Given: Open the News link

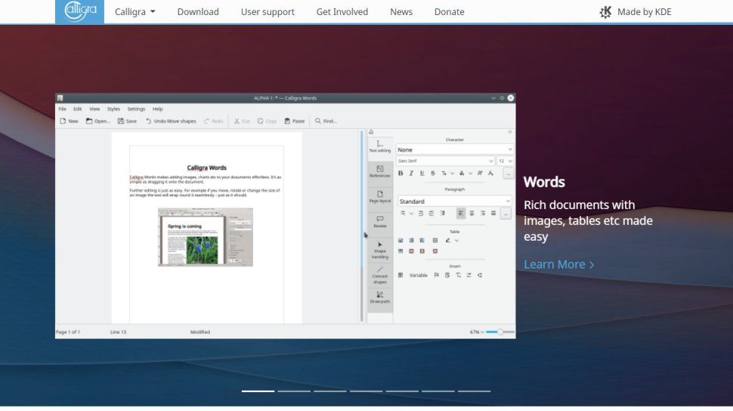Looking at the screenshot, I should (x=401, y=11).
